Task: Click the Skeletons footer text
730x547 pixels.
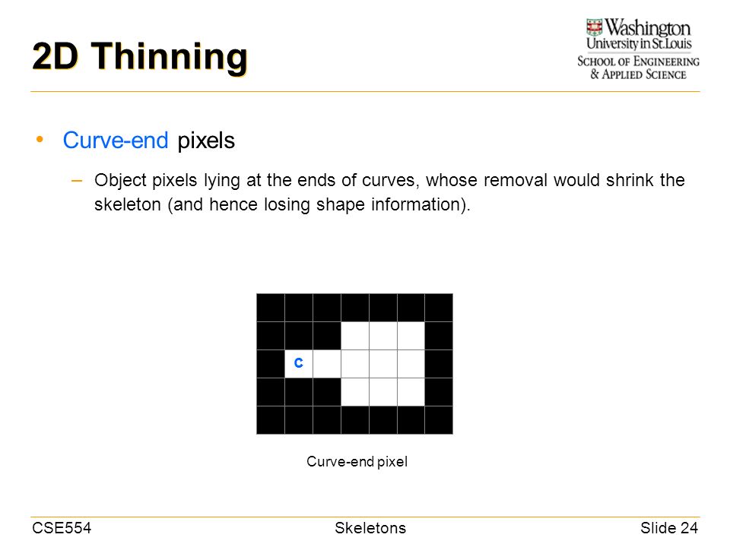Action: (370, 528)
